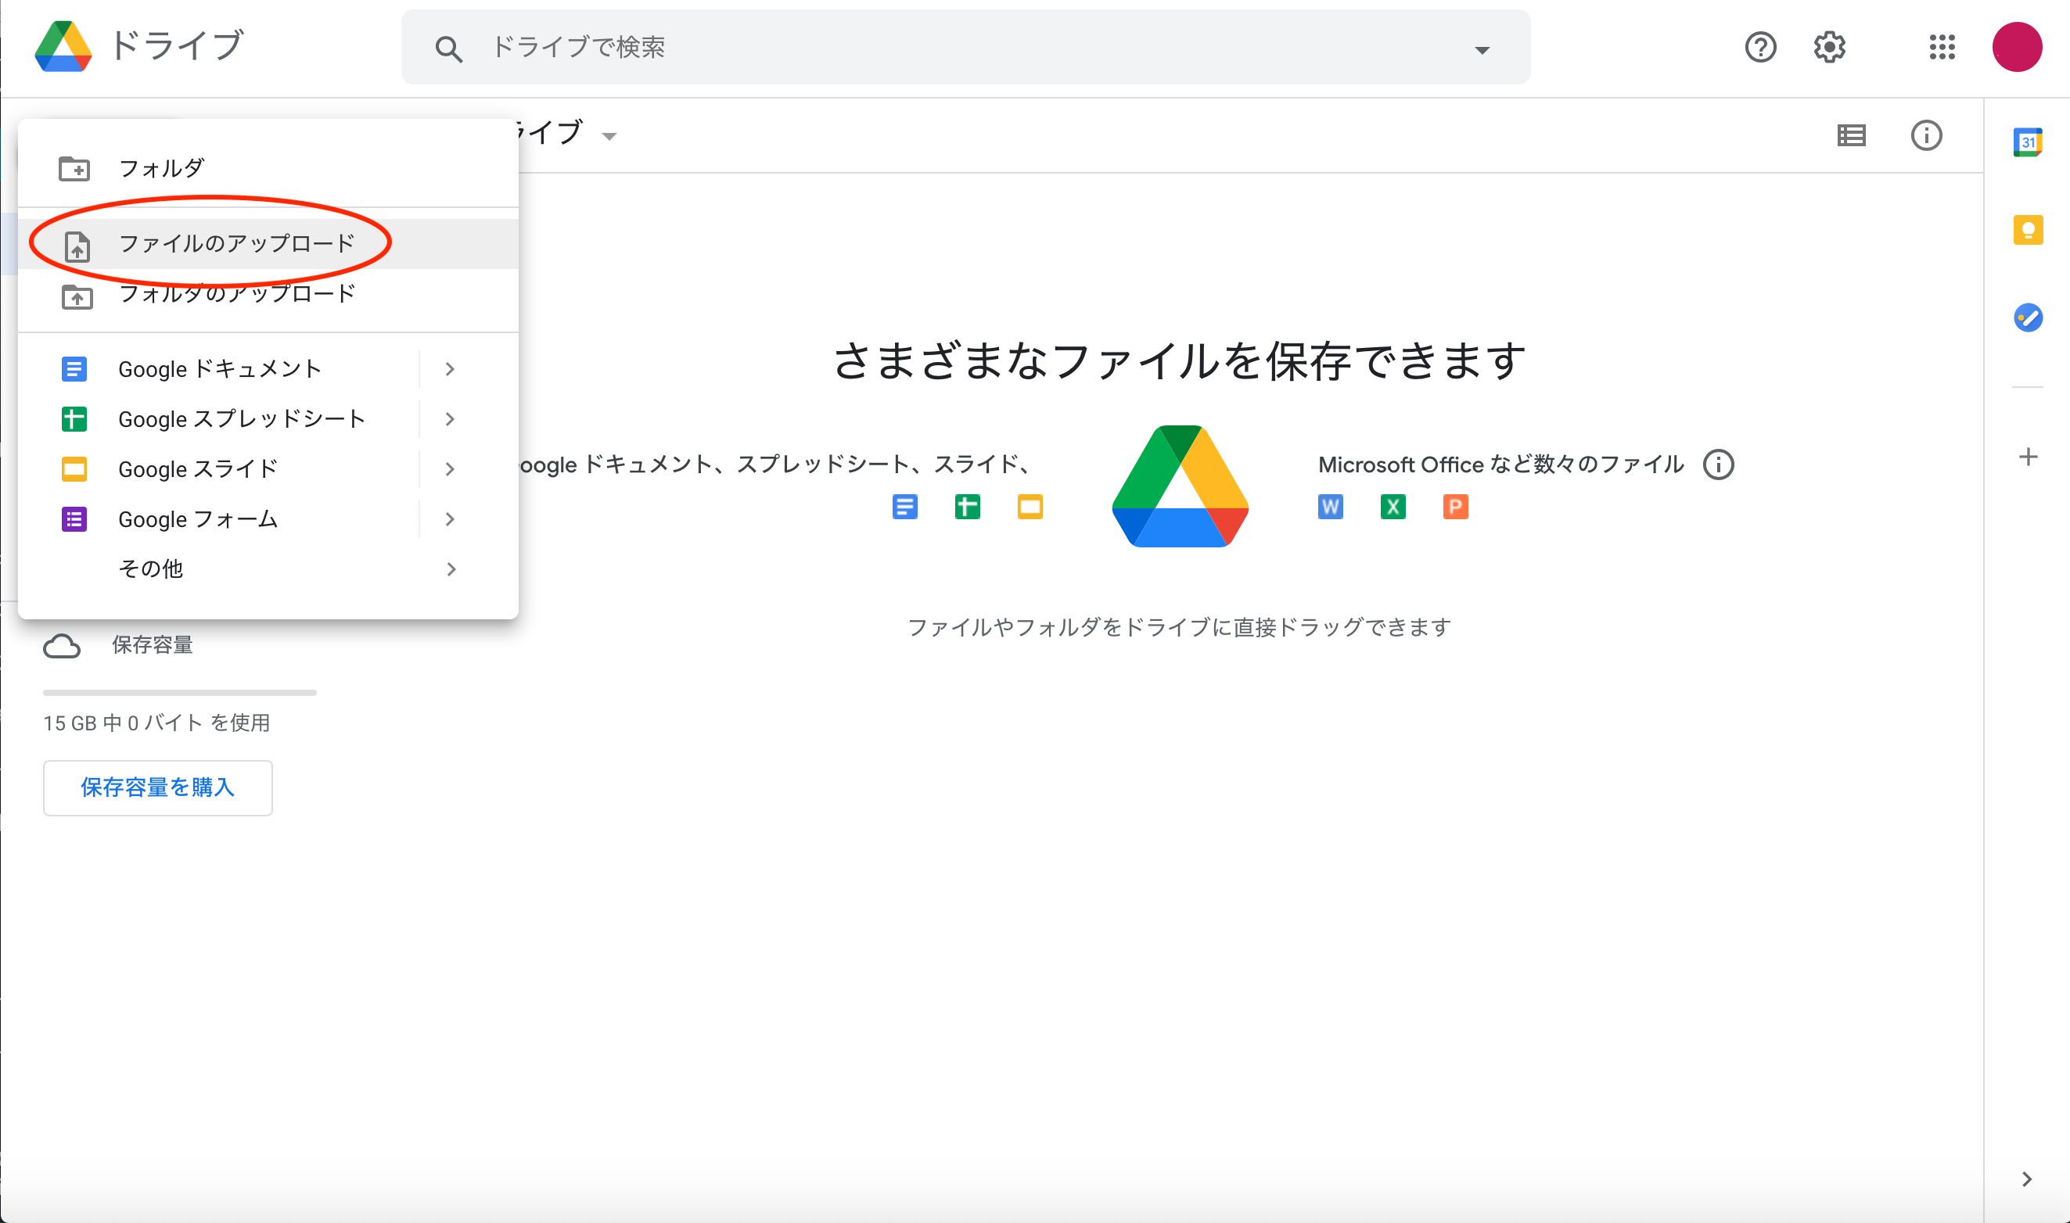This screenshot has height=1223, width=2070.
Task: Click 保存容量を購入 button
Action: pyautogui.click(x=157, y=788)
